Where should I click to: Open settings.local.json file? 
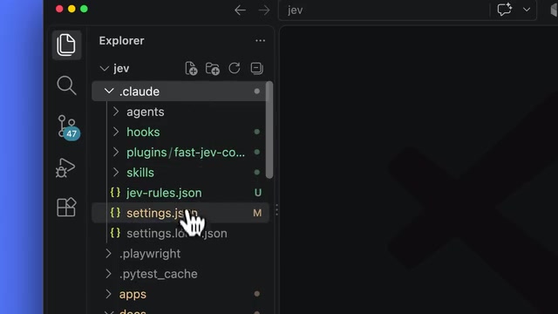point(180,233)
